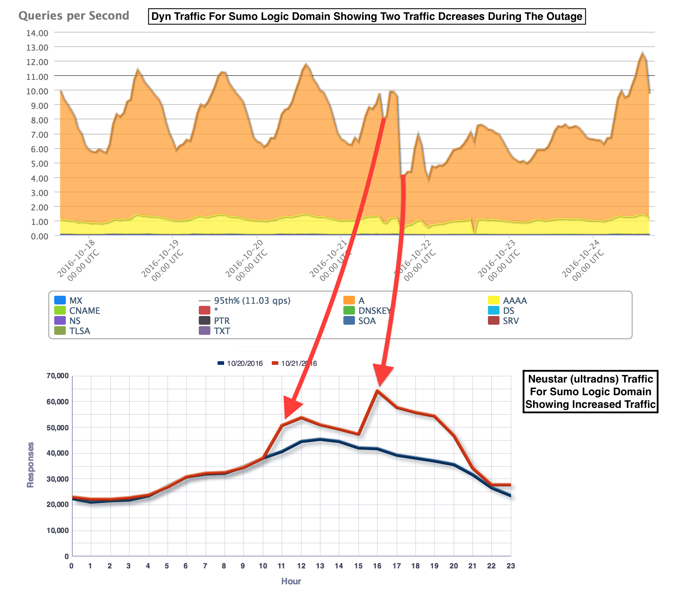
Task: Click the DS cyan legend swatch
Action: coord(493,310)
